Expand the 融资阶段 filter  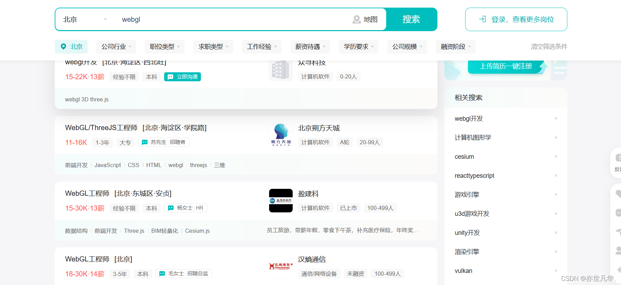(x=455, y=47)
